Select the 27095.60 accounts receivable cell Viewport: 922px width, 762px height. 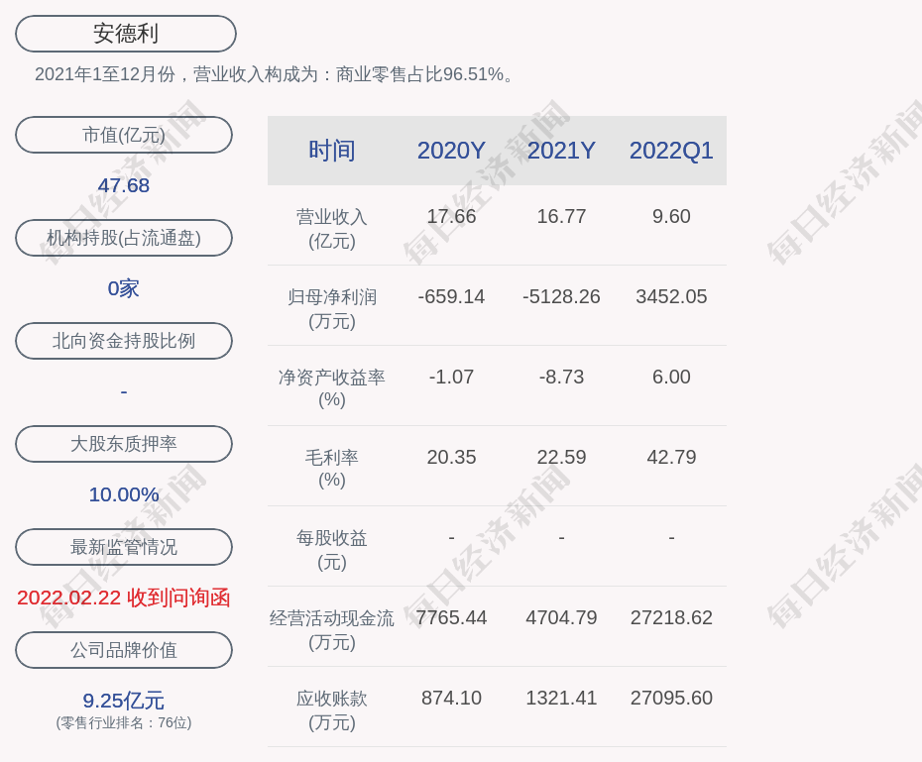671,698
